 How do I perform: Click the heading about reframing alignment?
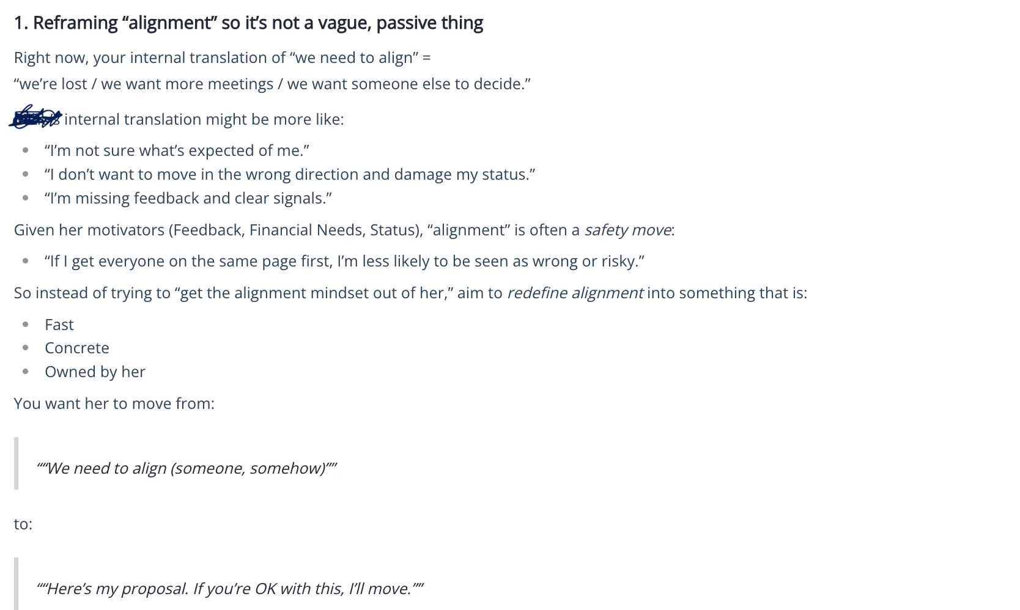248,23
